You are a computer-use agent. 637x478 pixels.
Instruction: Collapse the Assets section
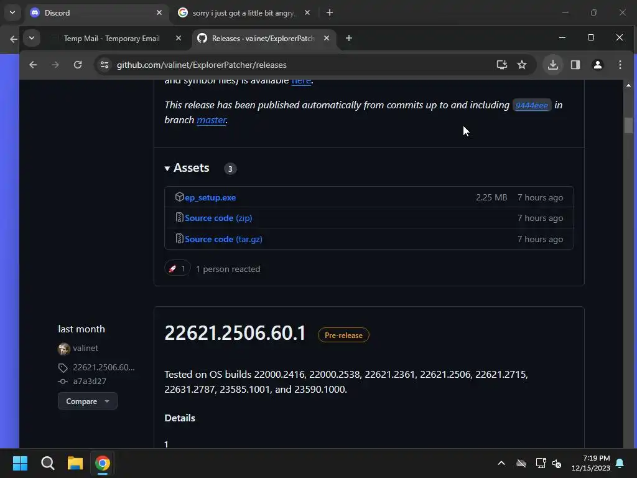coord(187,168)
